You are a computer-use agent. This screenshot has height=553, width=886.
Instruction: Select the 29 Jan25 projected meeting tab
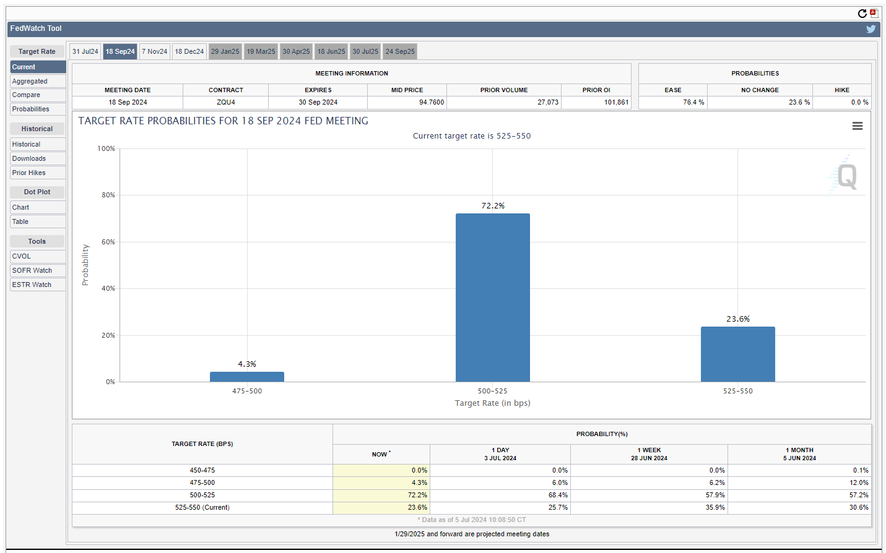coord(225,52)
